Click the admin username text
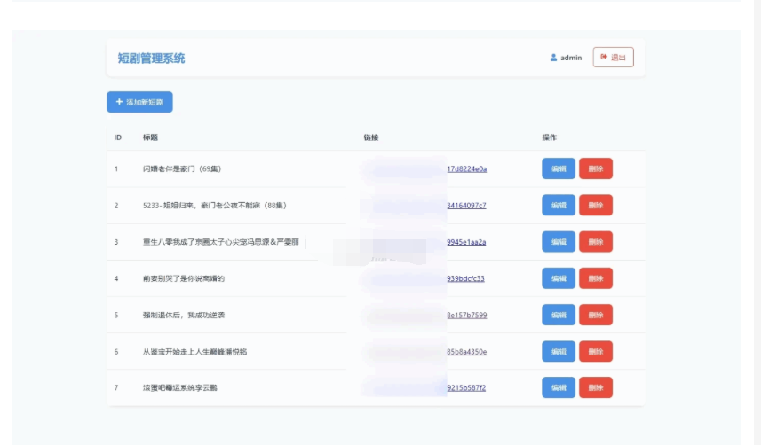761x445 pixels. (571, 58)
